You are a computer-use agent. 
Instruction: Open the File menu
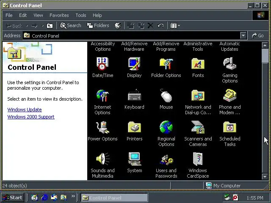pyautogui.click(x=9, y=15)
